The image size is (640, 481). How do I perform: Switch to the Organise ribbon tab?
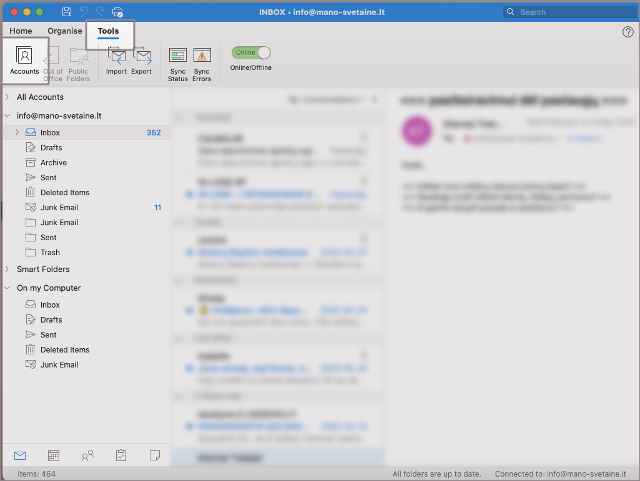pos(65,31)
